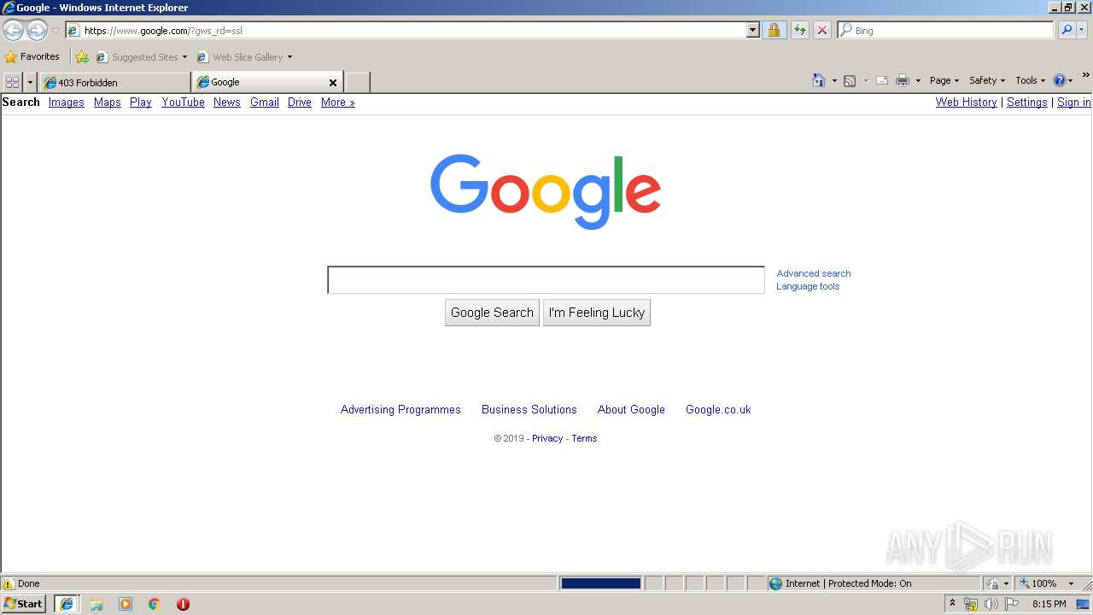Open the Quick Tabs grid icon
This screenshot has width=1093, height=615.
(12, 82)
